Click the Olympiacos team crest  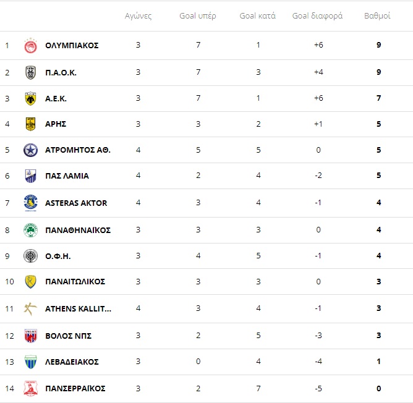(x=30, y=45)
